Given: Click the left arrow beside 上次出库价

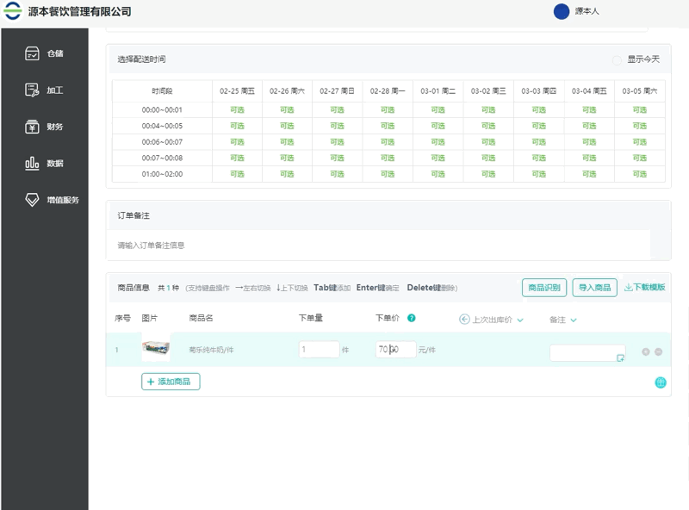Looking at the screenshot, I should tap(464, 320).
